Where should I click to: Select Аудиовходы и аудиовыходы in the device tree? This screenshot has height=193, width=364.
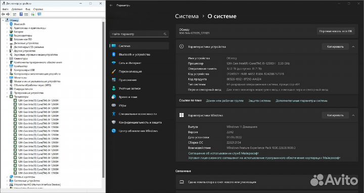[30, 28]
